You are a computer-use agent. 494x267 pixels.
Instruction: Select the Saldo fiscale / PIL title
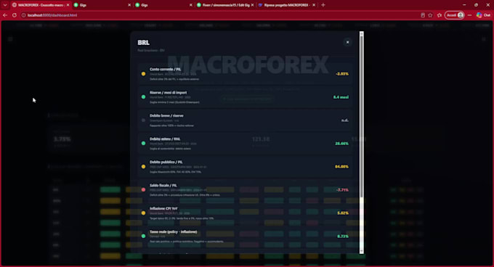[163, 186]
